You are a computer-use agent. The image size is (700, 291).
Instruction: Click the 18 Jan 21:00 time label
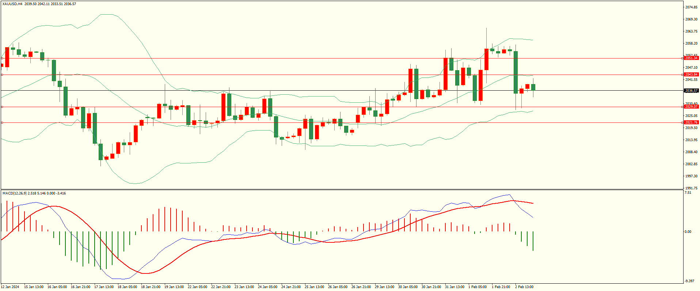pyautogui.click(x=151, y=287)
